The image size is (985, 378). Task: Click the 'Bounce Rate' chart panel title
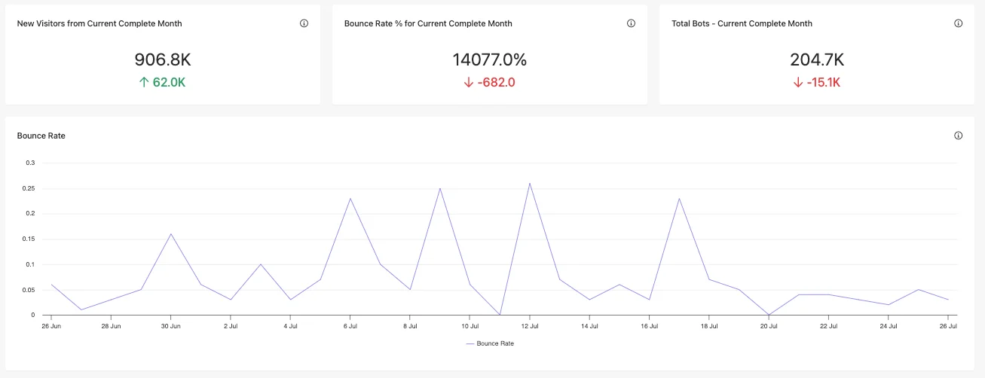[x=41, y=136]
